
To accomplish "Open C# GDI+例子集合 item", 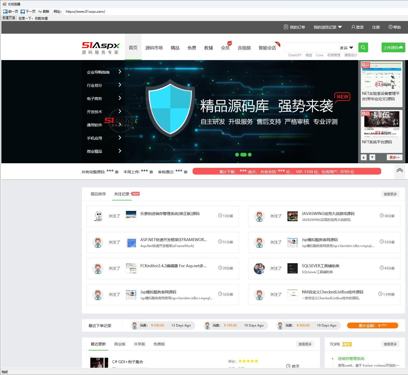I will [128, 362].
